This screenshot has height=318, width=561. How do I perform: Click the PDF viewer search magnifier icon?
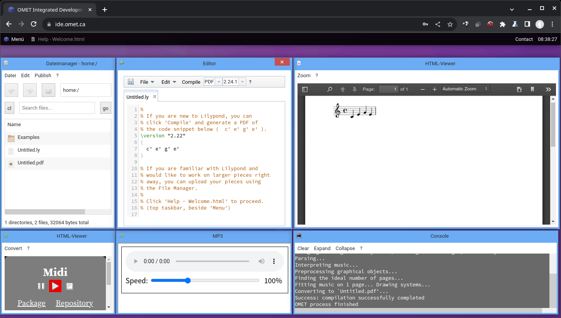click(330, 89)
